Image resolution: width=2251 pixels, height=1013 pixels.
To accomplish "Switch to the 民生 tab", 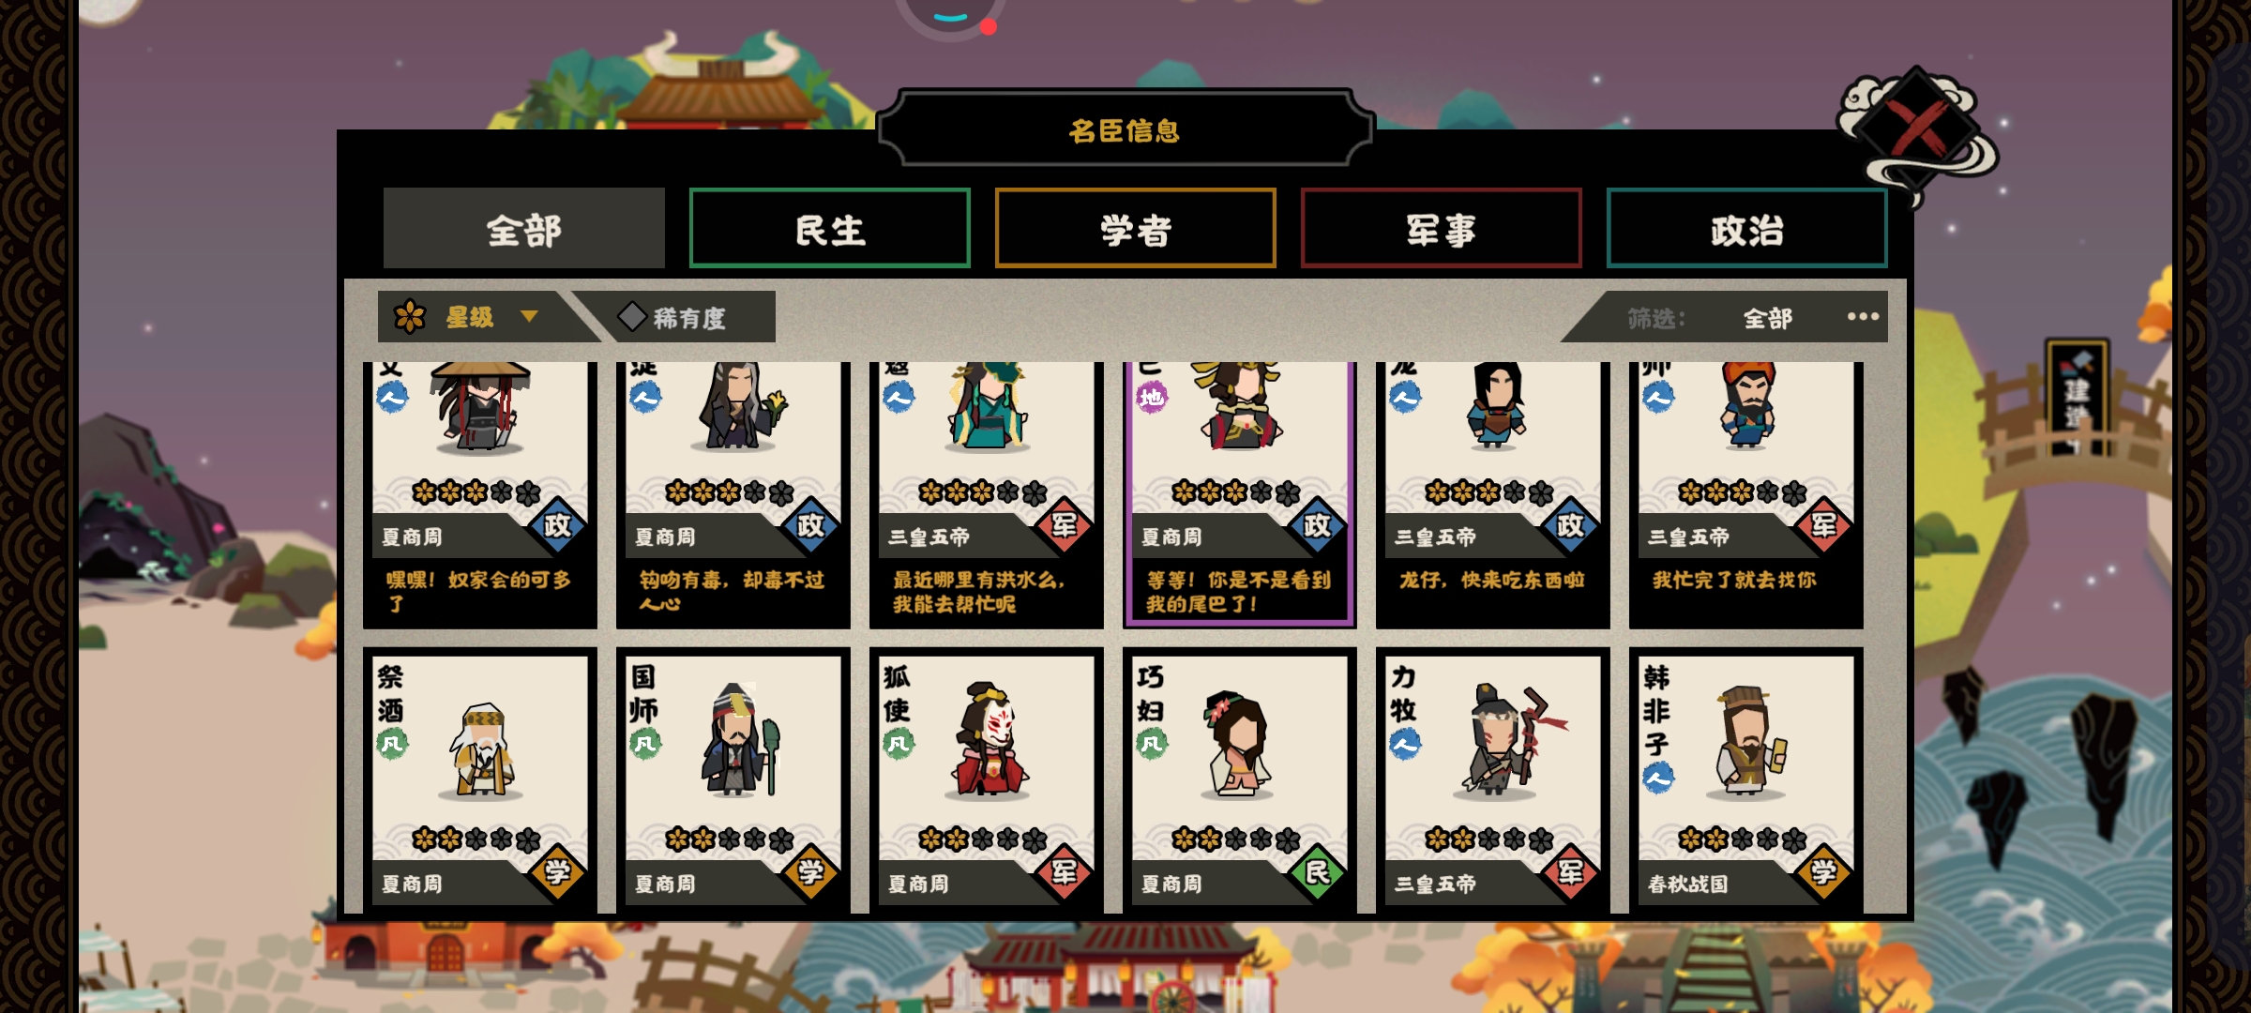I will [x=830, y=229].
